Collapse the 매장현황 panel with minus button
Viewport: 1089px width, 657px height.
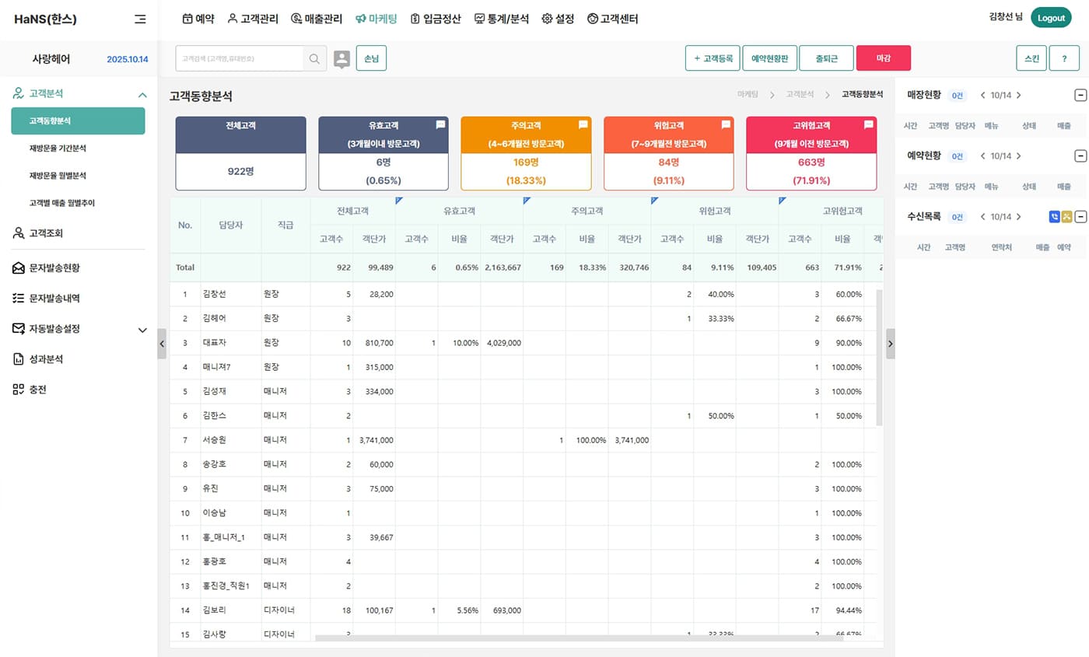1080,95
